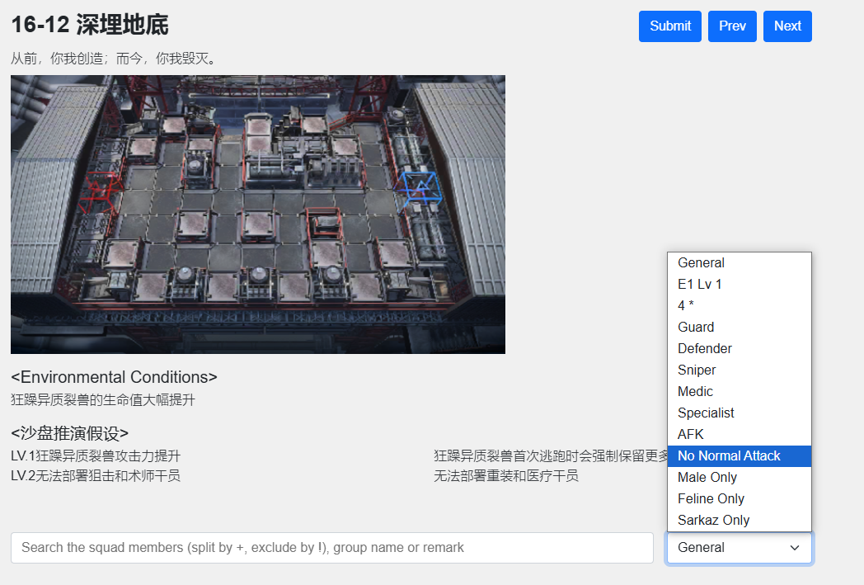Go to next stage with Next
The width and height of the screenshot is (864, 585).
pyautogui.click(x=787, y=26)
